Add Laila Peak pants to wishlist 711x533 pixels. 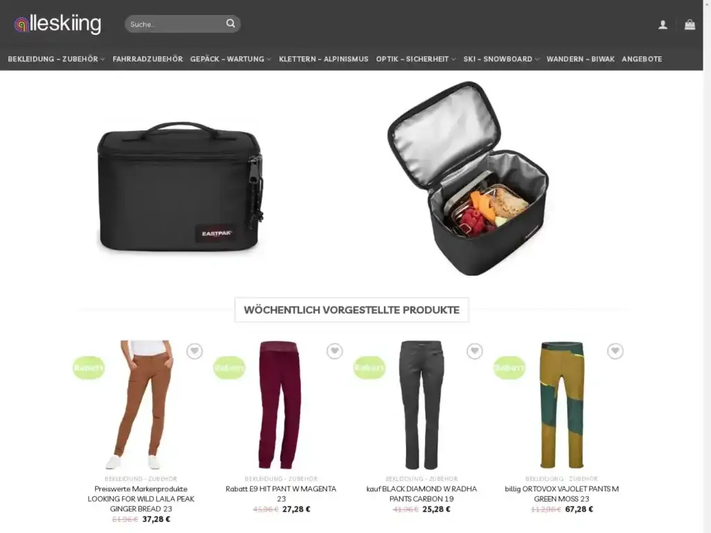click(x=194, y=350)
